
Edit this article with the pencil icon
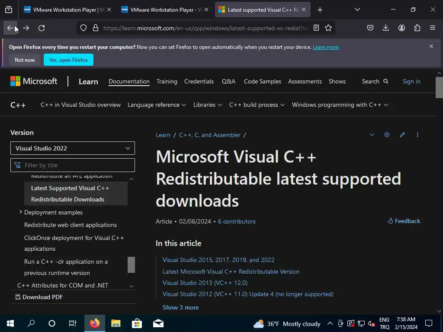point(402,135)
